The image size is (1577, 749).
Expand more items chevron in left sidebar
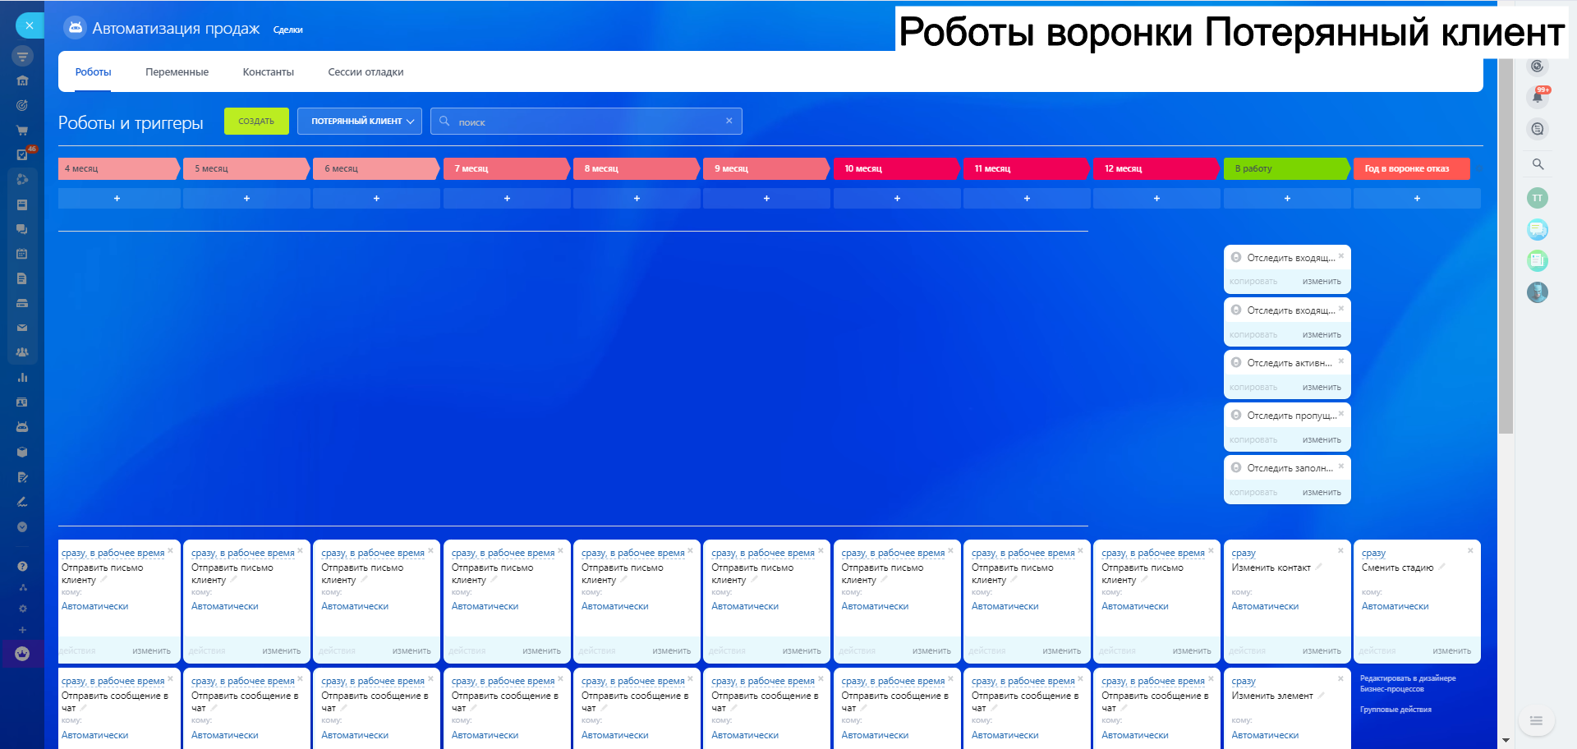tap(22, 526)
